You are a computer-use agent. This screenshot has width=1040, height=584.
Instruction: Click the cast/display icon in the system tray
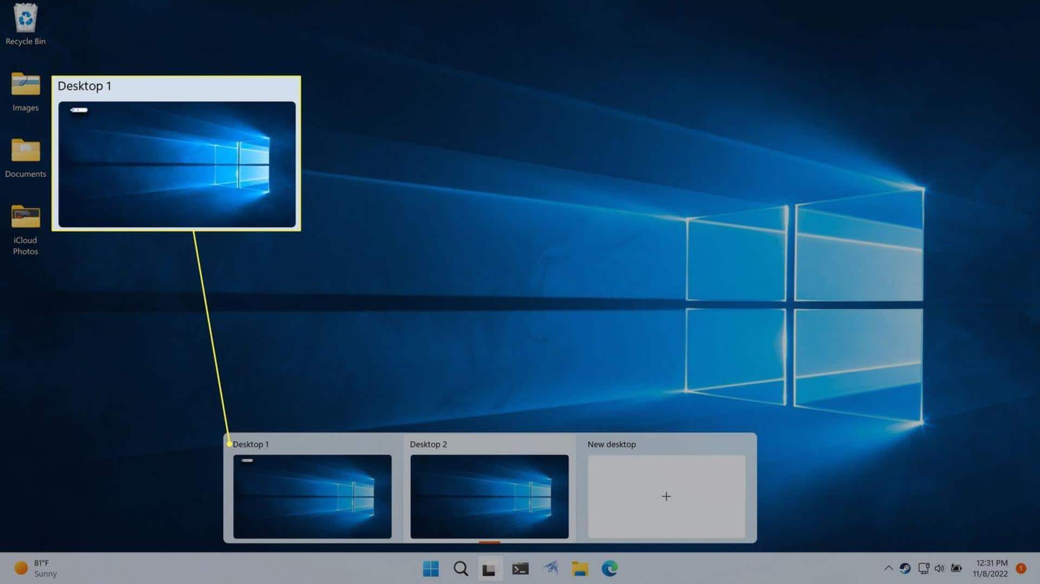[x=924, y=568]
